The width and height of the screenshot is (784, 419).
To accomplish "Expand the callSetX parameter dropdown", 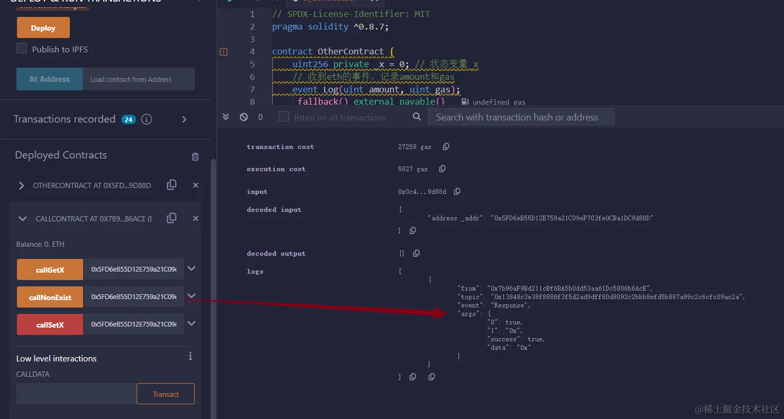I will [192, 323].
